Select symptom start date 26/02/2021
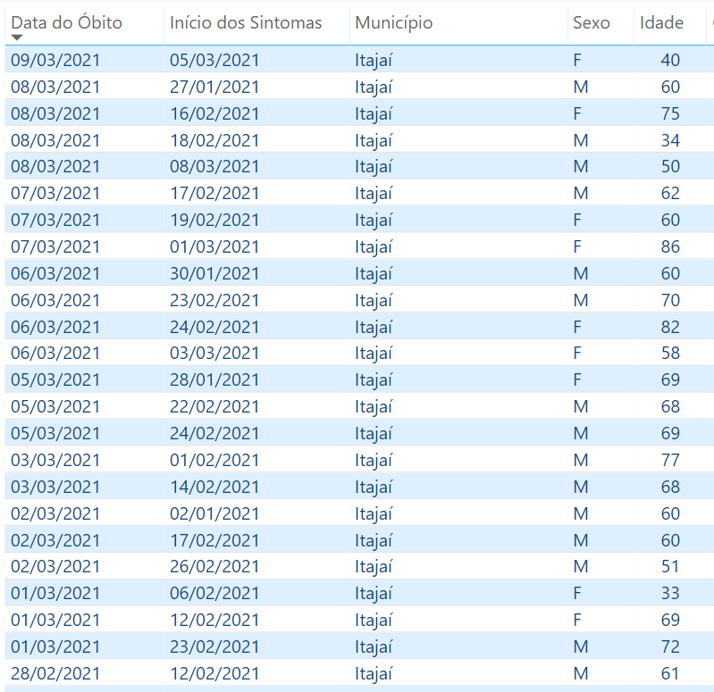Viewport: 714px width, 692px height. click(214, 566)
